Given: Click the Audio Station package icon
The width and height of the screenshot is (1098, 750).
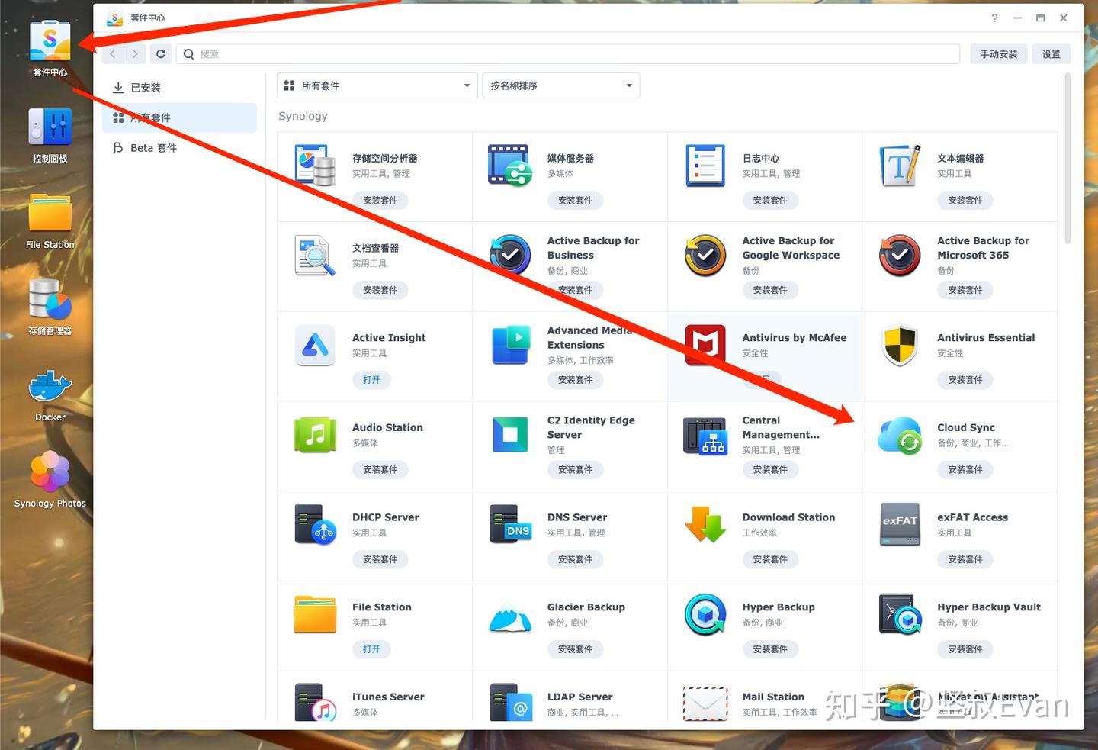Looking at the screenshot, I should tap(315, 435).
